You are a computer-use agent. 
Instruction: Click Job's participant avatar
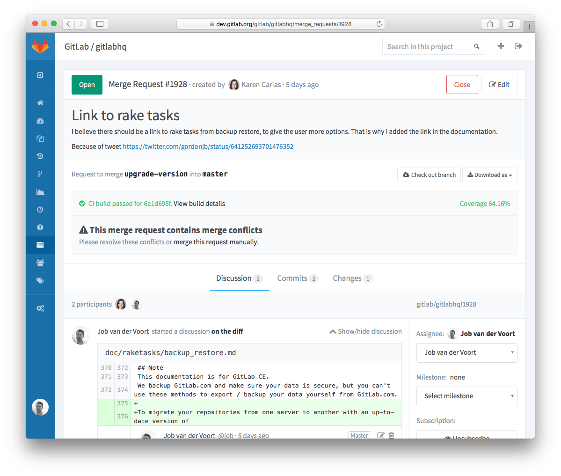[x=136, y=304]
